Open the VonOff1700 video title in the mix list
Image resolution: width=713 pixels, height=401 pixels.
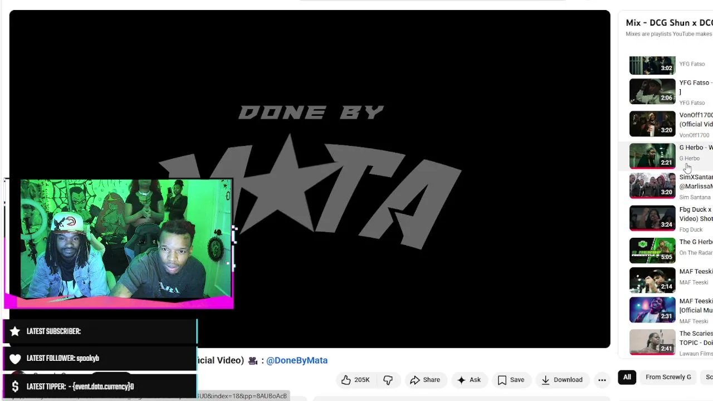click(x=696, y=120)
